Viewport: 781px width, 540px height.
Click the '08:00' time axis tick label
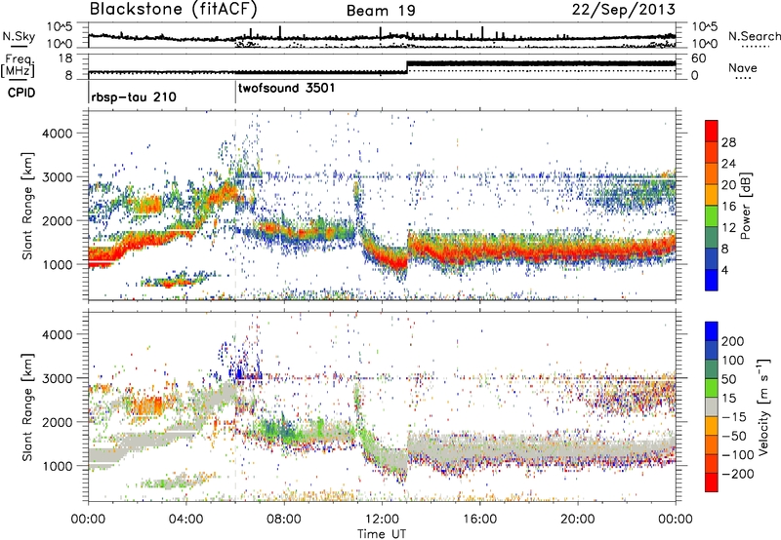[284, 520]
